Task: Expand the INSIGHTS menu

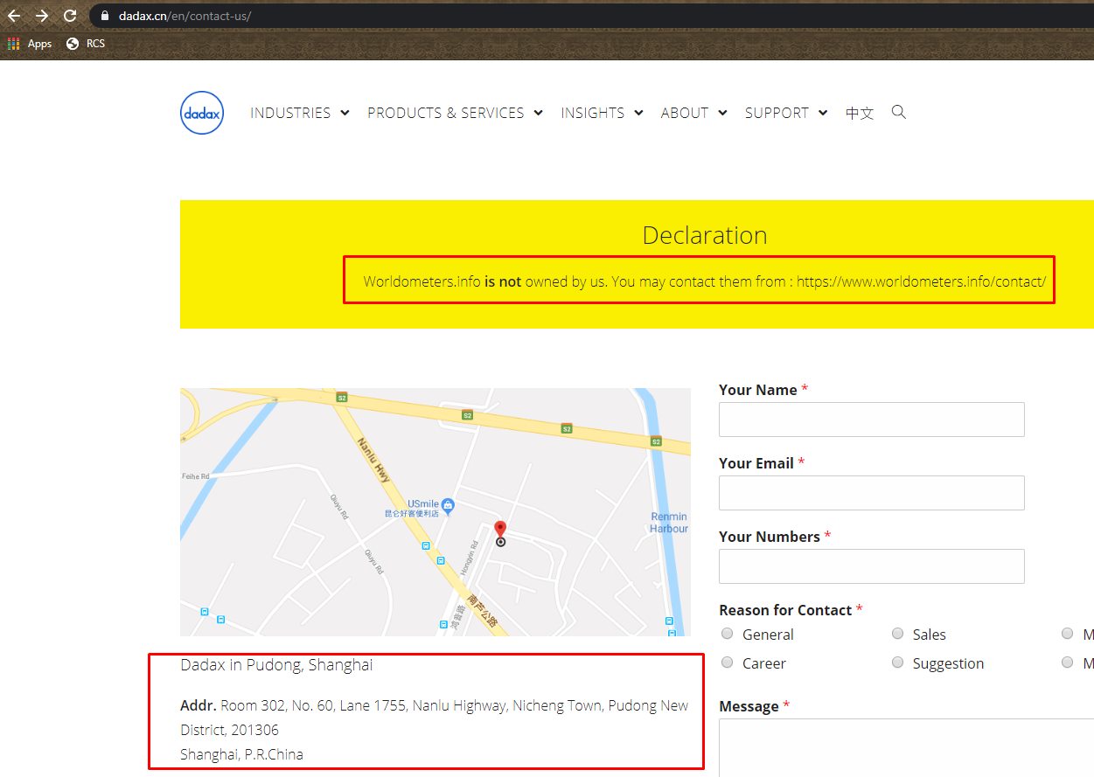Action: point(602,113)
